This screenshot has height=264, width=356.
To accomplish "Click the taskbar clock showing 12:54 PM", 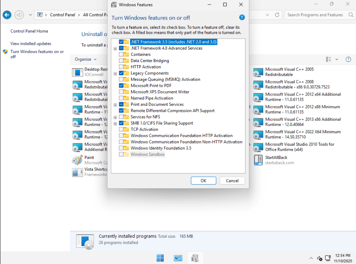I will 343,258.
